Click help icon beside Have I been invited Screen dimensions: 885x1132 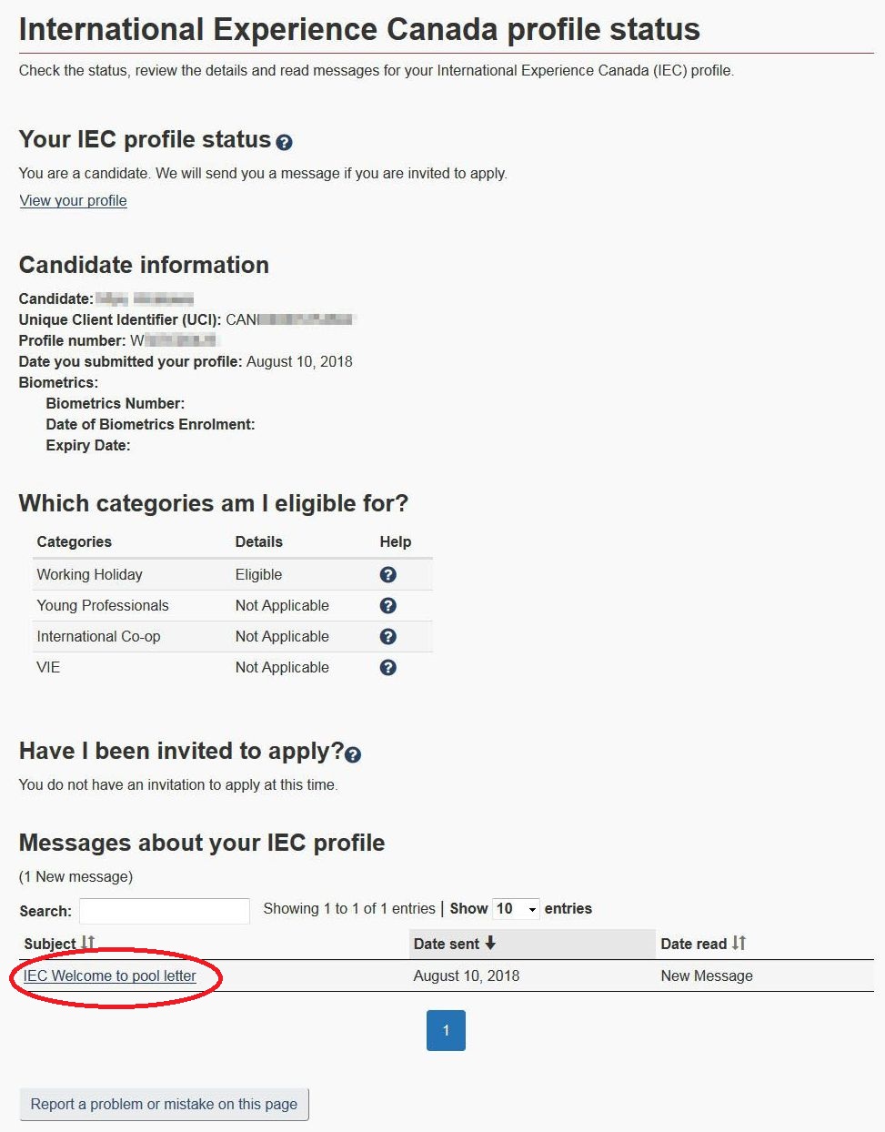coord(353,754)
